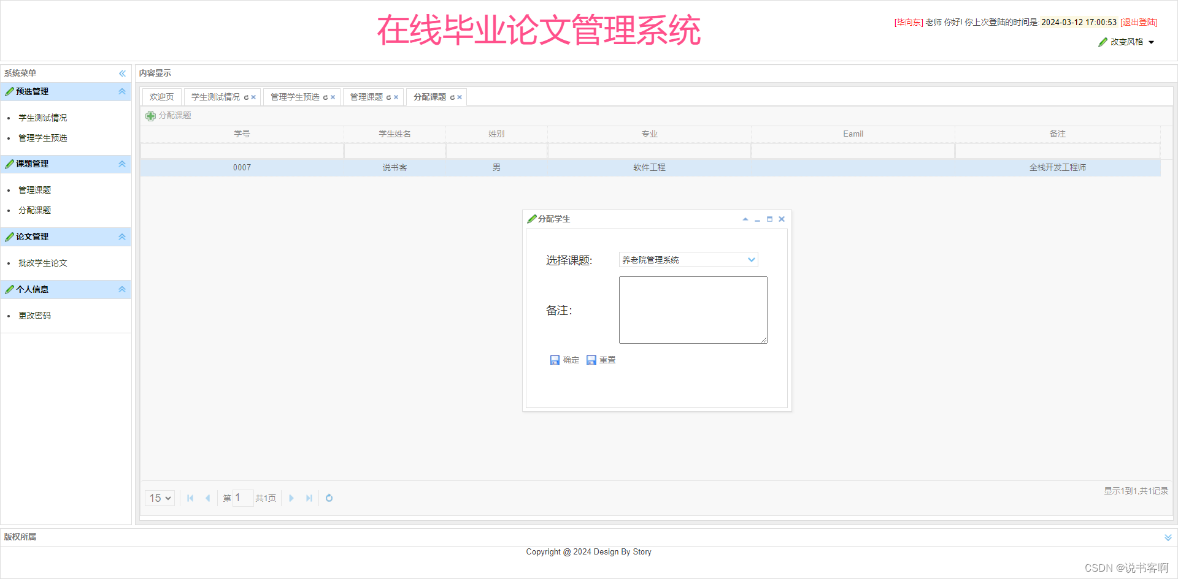Refresh the 管理学生预选 tab
This screenshot has width=1178, height=579.
[x=325, y=97]
